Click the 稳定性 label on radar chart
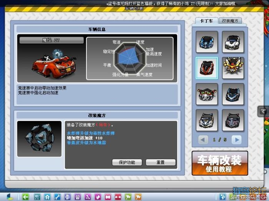 click(x=109, y=51)
